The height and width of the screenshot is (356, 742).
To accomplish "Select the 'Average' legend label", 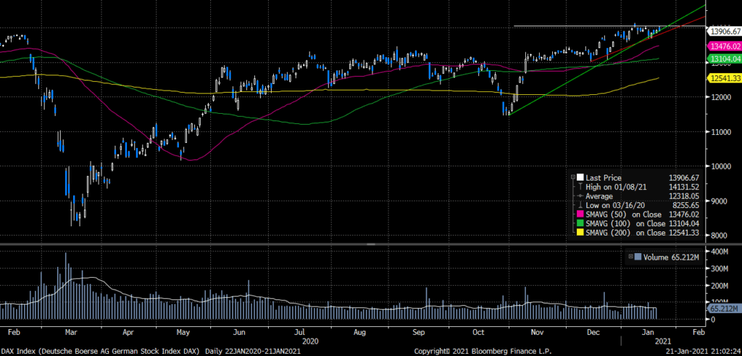I will pos(599,196).
